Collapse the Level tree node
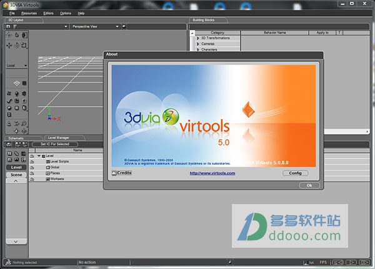 (x=39, y=156)
